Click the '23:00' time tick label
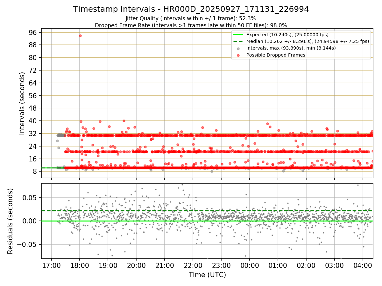Image resolution: width=382 pixels, height=286 pixels. (x=221, y=265)
